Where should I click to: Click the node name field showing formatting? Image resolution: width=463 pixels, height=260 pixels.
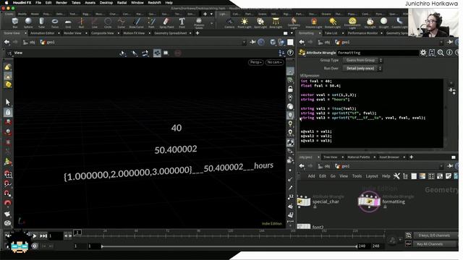378,53
